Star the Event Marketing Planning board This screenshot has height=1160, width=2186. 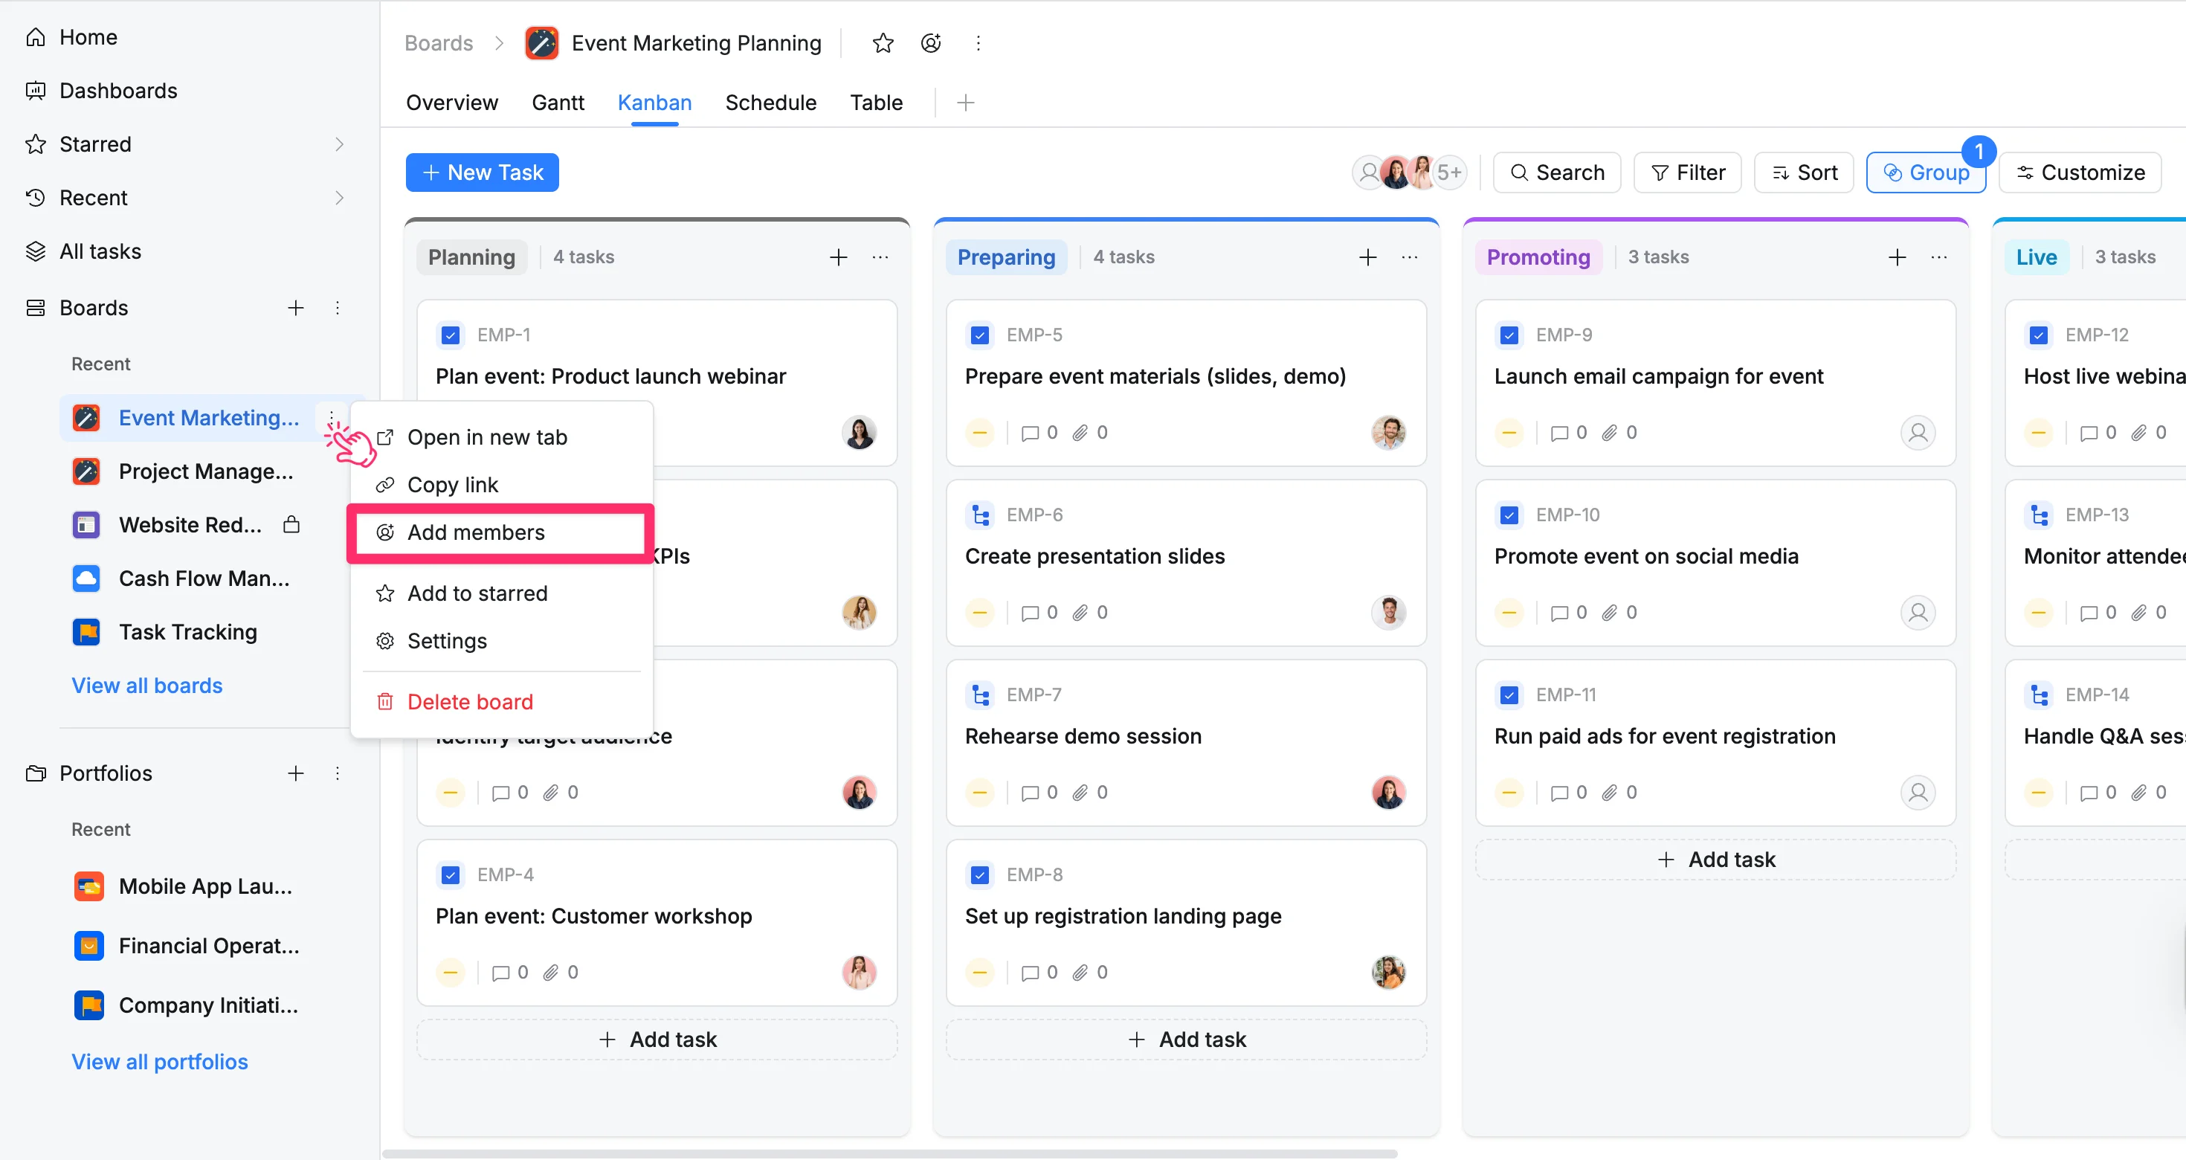(883, 43)
